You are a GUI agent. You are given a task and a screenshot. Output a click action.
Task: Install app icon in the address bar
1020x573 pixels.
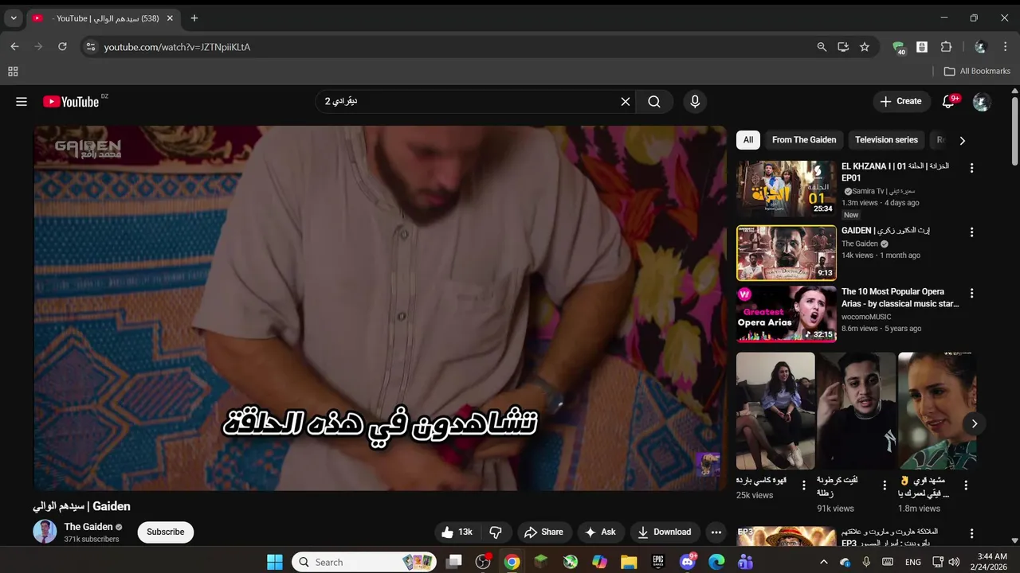[843, 47]
